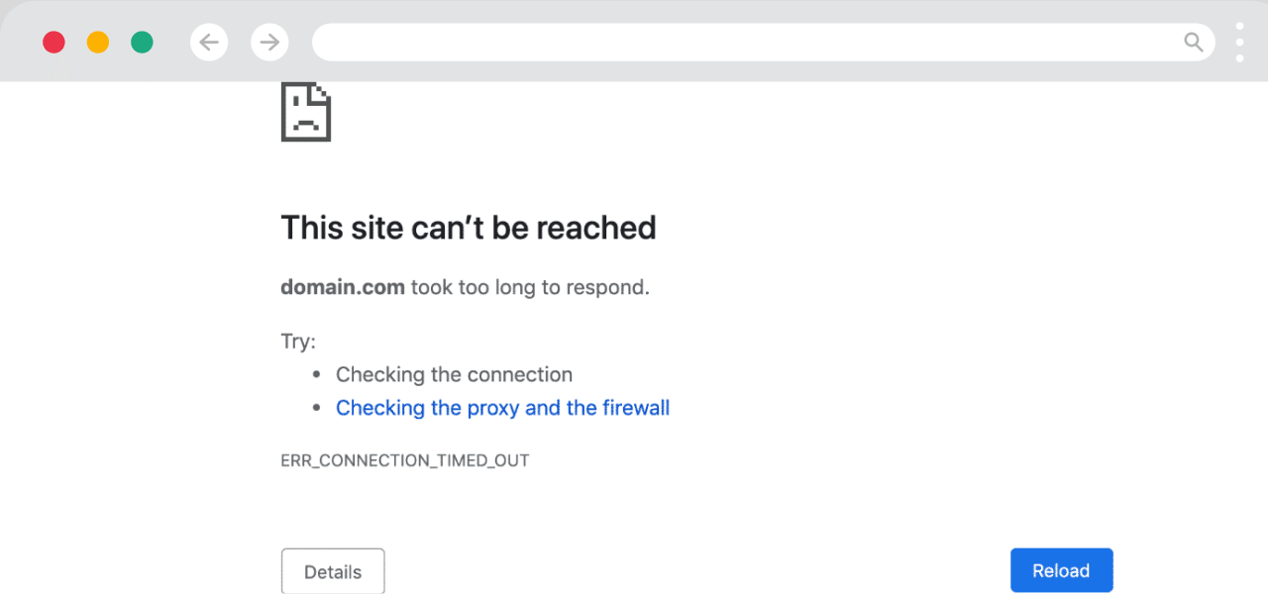The width and height of the screenshot is (1268, 594).
Task: Click the yellow minimize traffic light
Action: point(98,42)
